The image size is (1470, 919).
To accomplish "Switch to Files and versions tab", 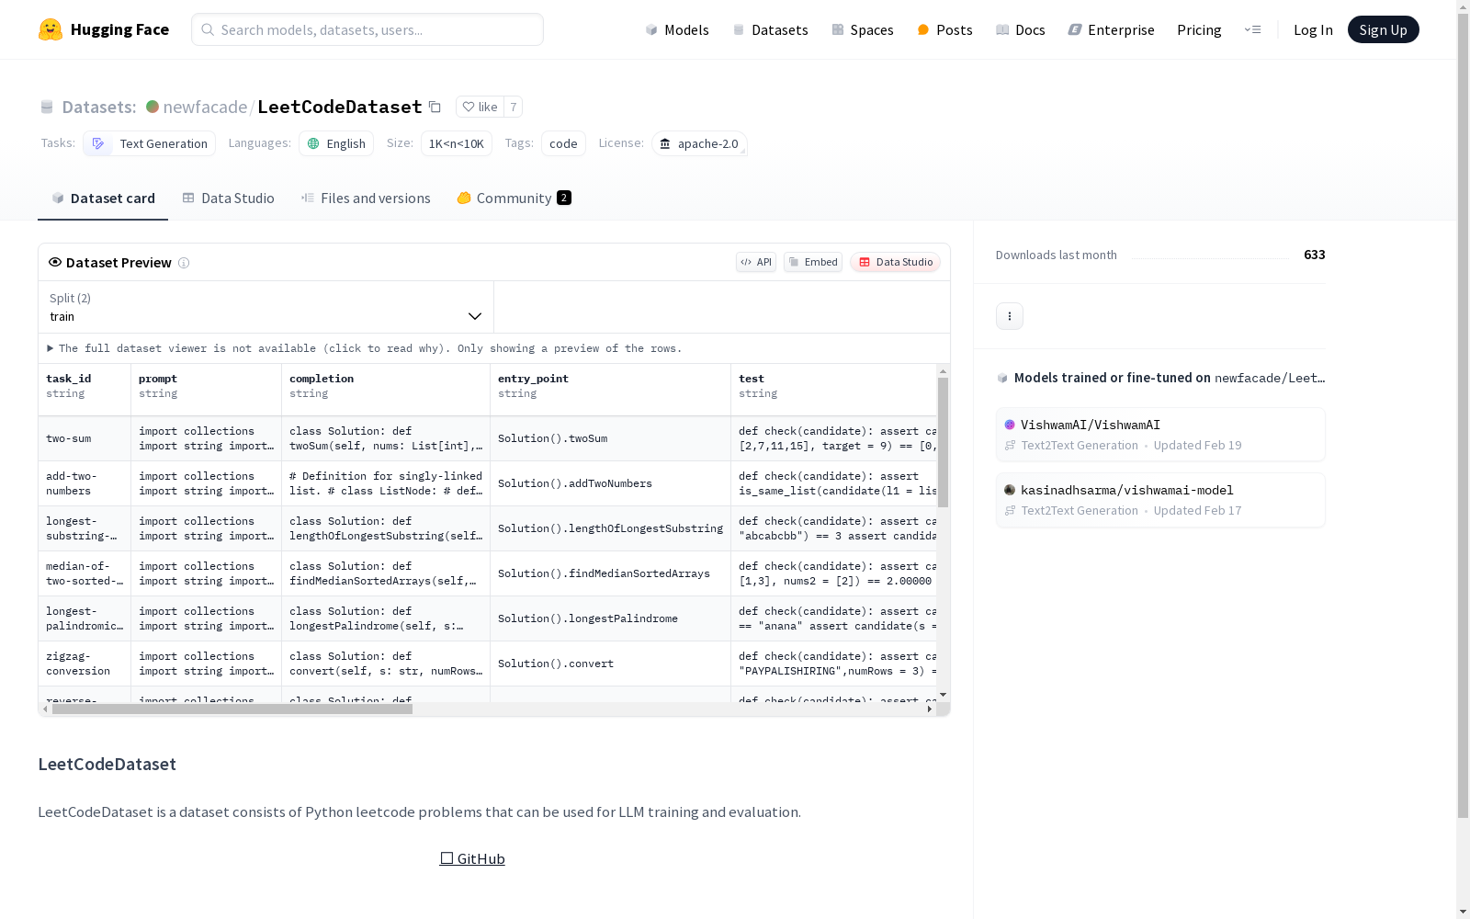I will click(366, 198).
